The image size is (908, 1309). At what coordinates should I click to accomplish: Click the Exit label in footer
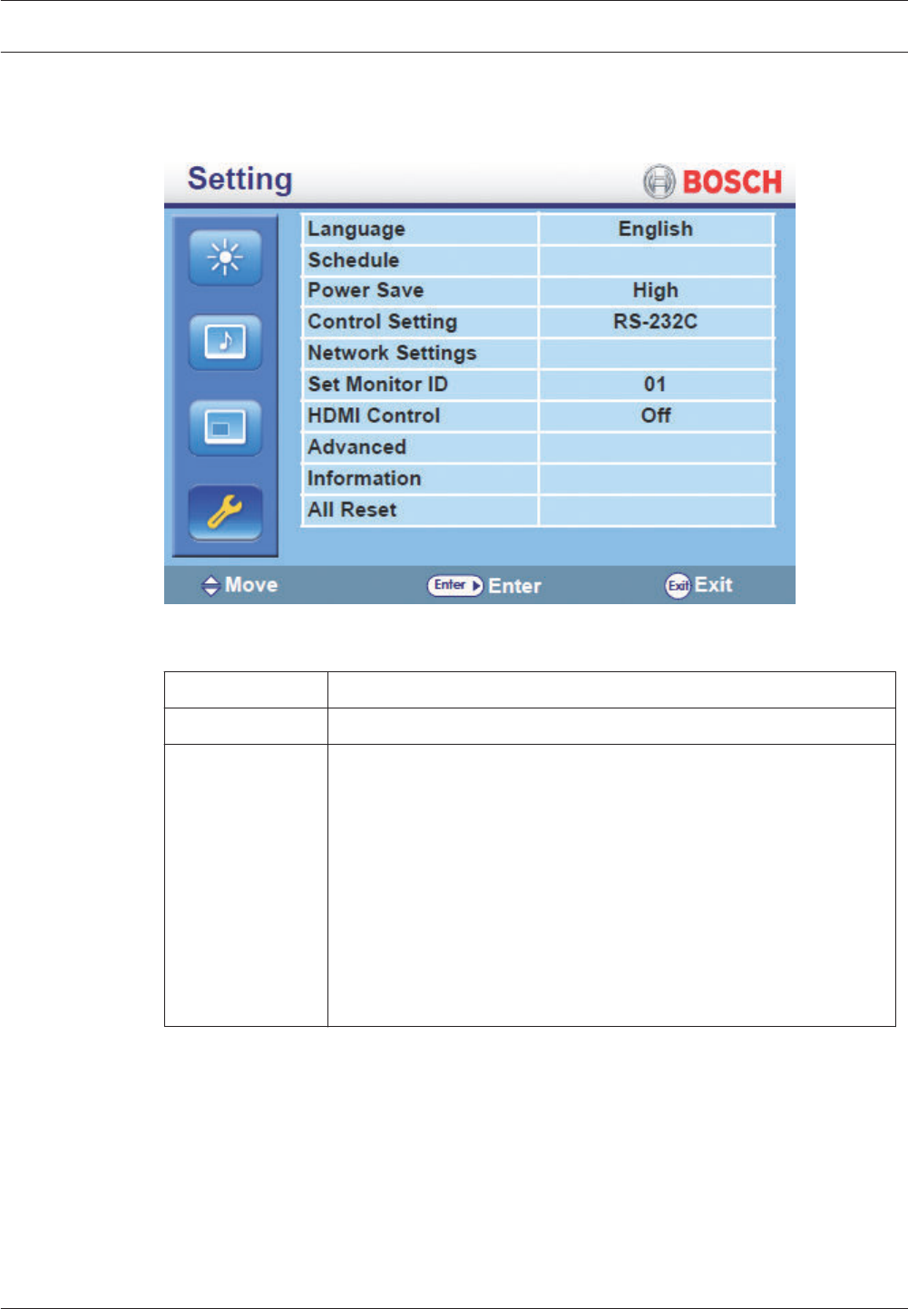pyautogui.click(x=714, y=585)
